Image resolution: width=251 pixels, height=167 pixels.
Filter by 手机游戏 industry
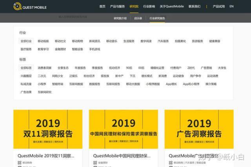95,49
